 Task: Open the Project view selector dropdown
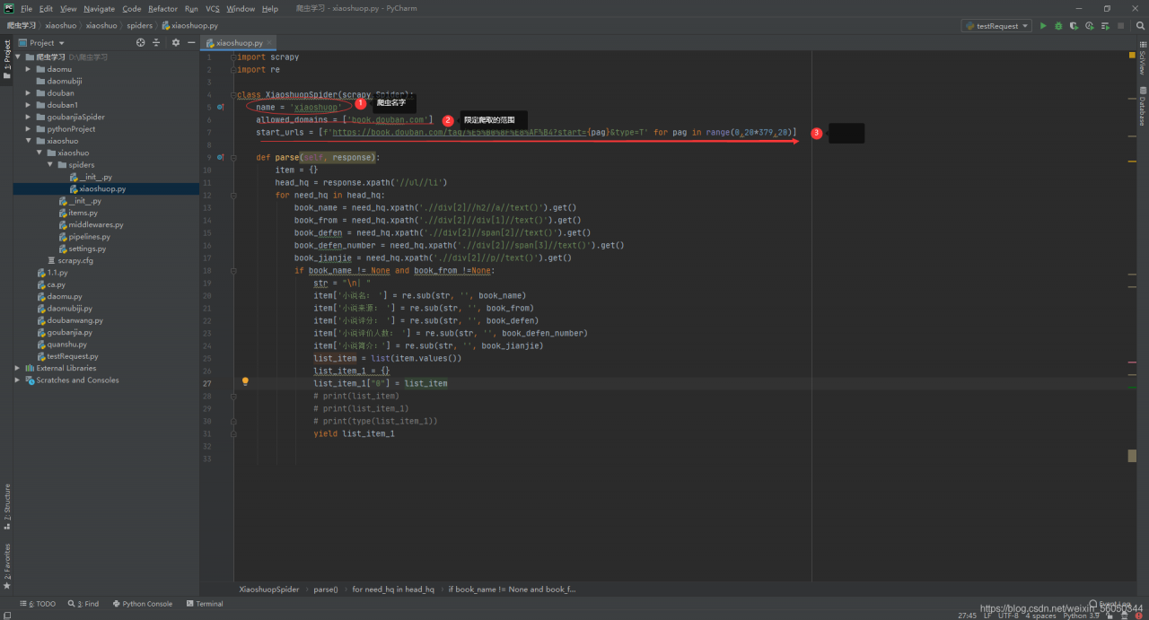(42, 42)
